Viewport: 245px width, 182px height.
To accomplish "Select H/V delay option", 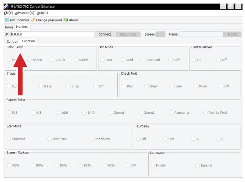I will tap(169, 139).
